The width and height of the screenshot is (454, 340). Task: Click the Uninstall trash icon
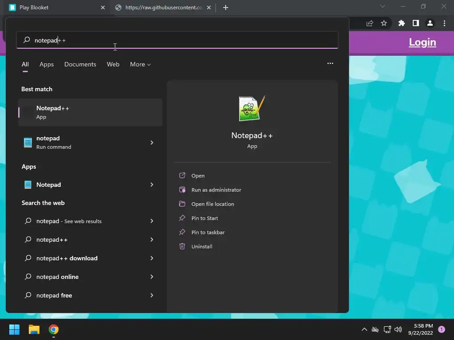point(182,246)
